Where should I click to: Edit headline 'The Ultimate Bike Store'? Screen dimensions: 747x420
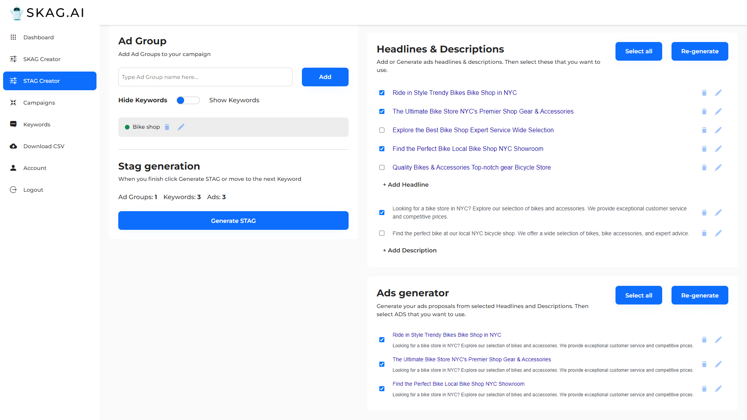(718, 112)
